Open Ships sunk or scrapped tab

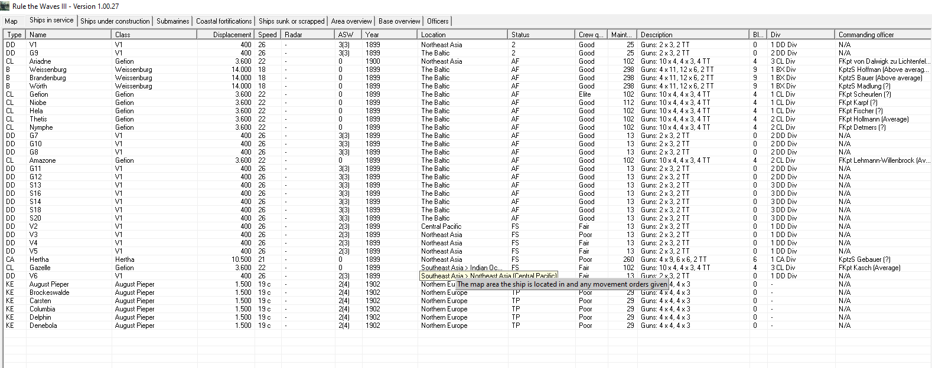[x=292, y=21]
